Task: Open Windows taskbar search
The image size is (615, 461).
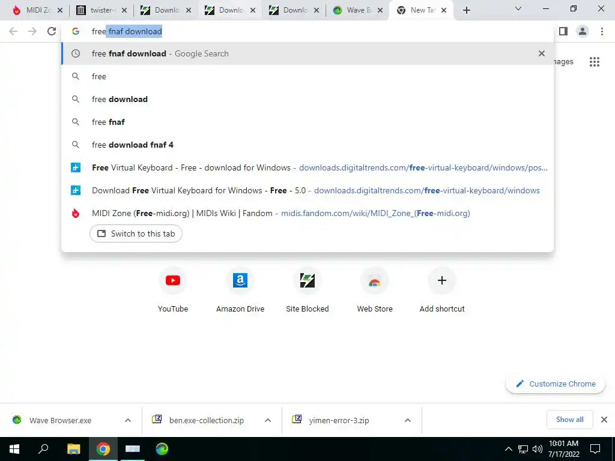Action: pyautogui.click(x=43, y=449)
